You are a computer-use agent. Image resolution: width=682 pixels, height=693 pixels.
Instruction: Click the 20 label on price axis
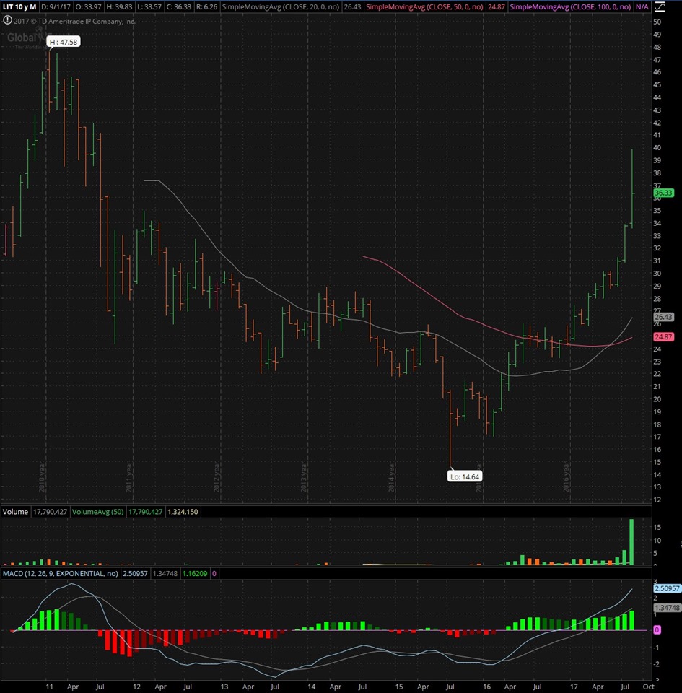[x=657, y=399]
